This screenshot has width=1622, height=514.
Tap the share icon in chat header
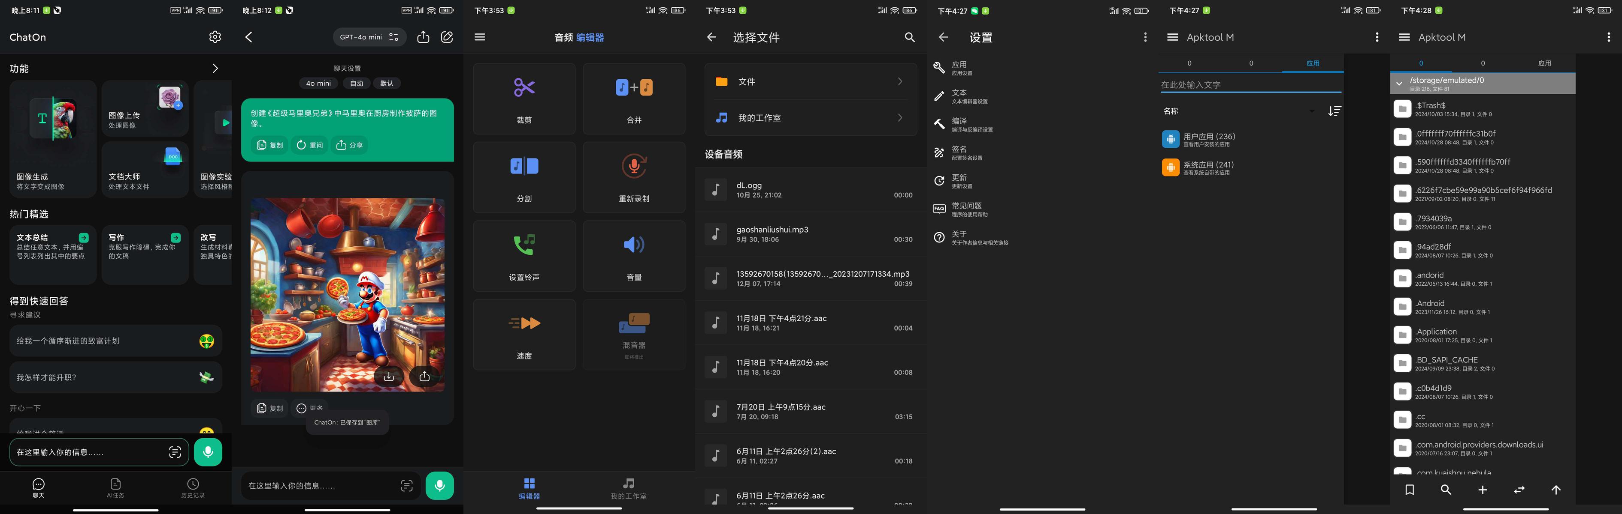pyautogui.click(x=423, y=37)
